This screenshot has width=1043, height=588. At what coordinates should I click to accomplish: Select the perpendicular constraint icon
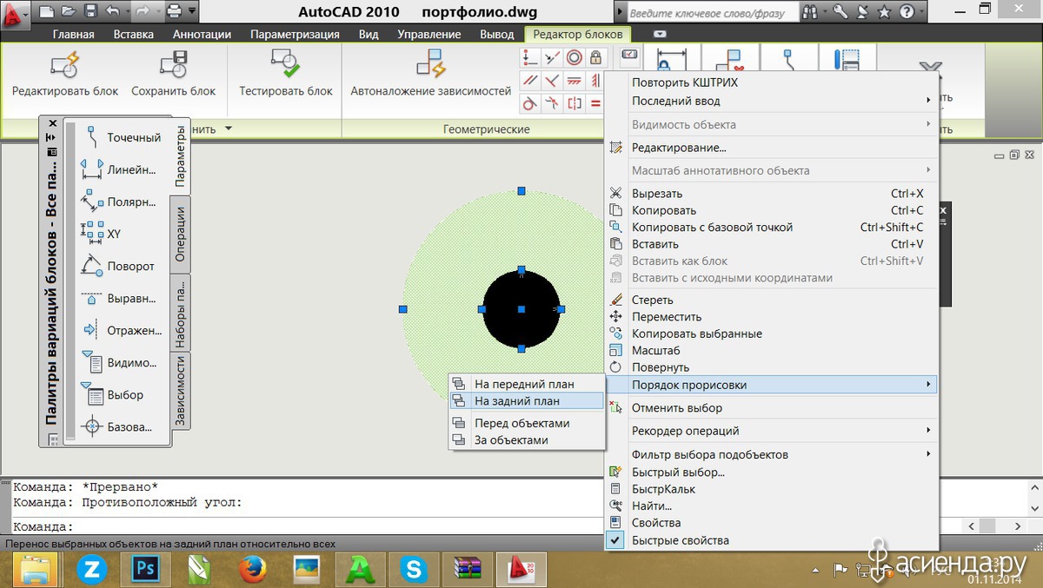tap(552, 81)
